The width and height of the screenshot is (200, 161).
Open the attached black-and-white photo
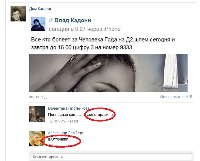click(x=108, y=73)
